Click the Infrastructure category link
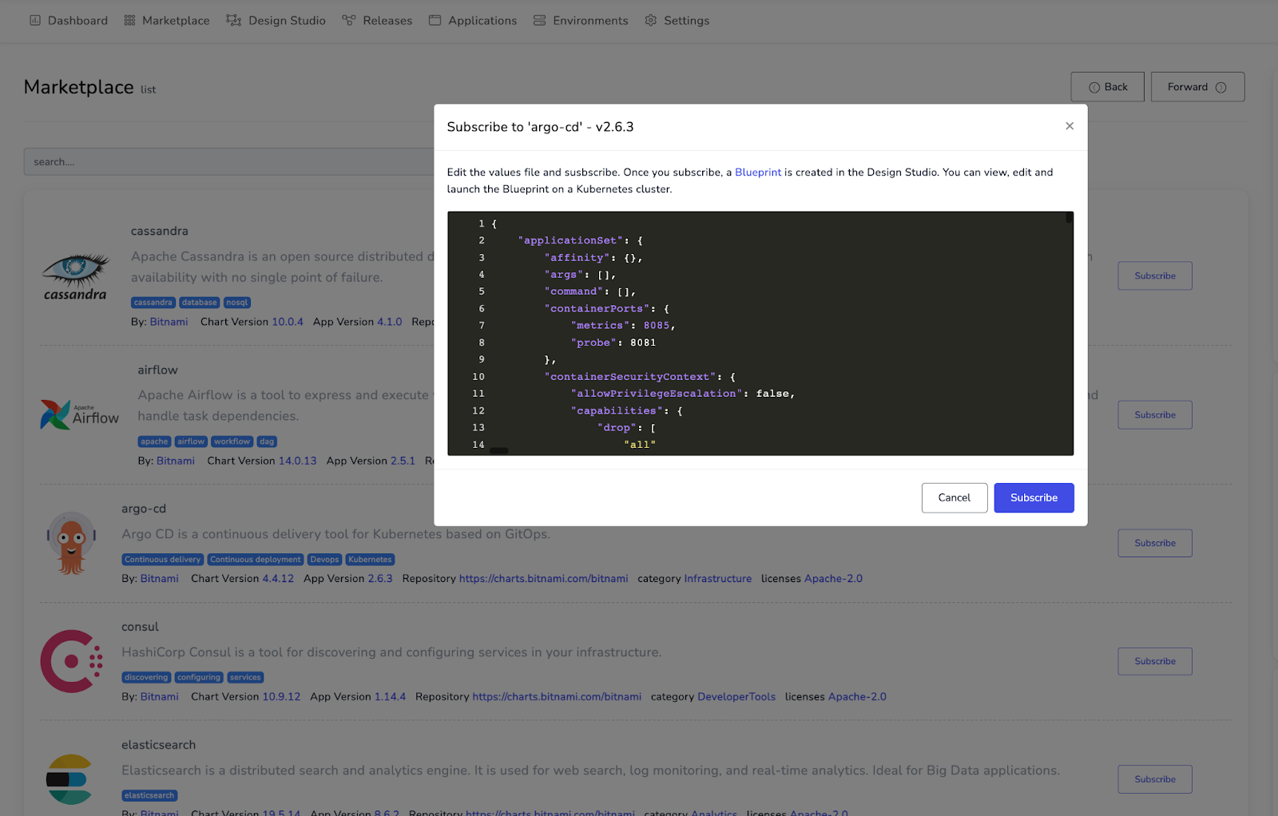Image resolution: width=1278 pixels, height=816 pixels. [717, 579]
